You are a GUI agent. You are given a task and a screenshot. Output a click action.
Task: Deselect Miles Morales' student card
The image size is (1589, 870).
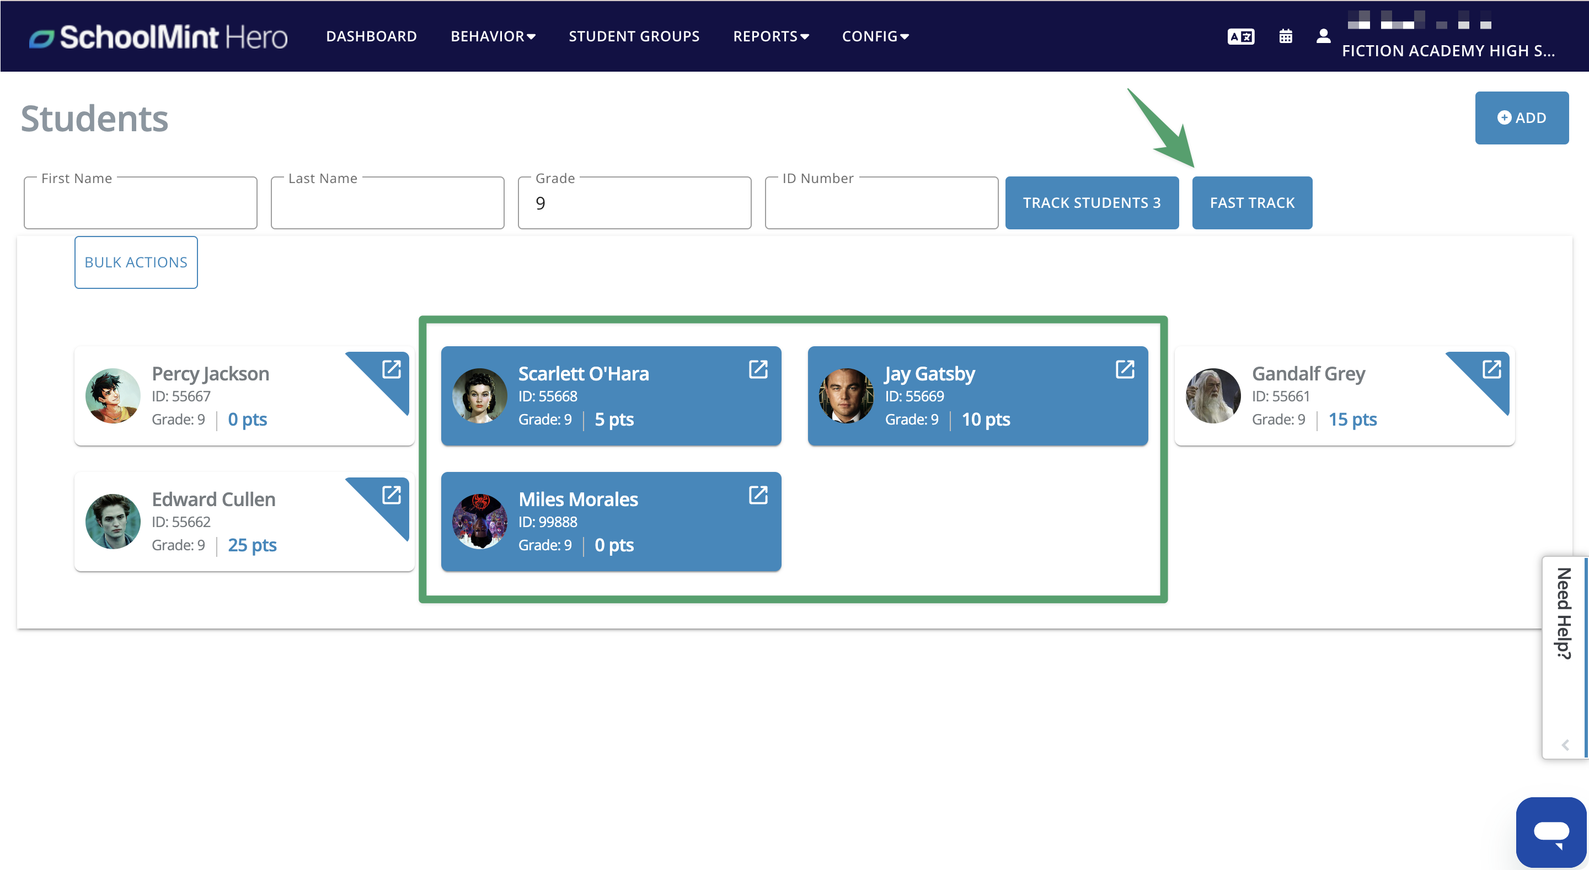click(x=611, y=522)
